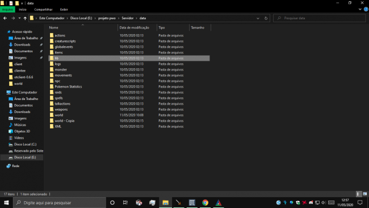Open the notification center icon
Image resolution: width=369 pixels, height=208 pixels.
360,202
